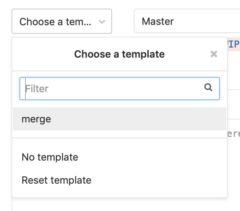Click the word Master in the title box
The width and height of the screenshot is (240, 211).
pos(158,22)
